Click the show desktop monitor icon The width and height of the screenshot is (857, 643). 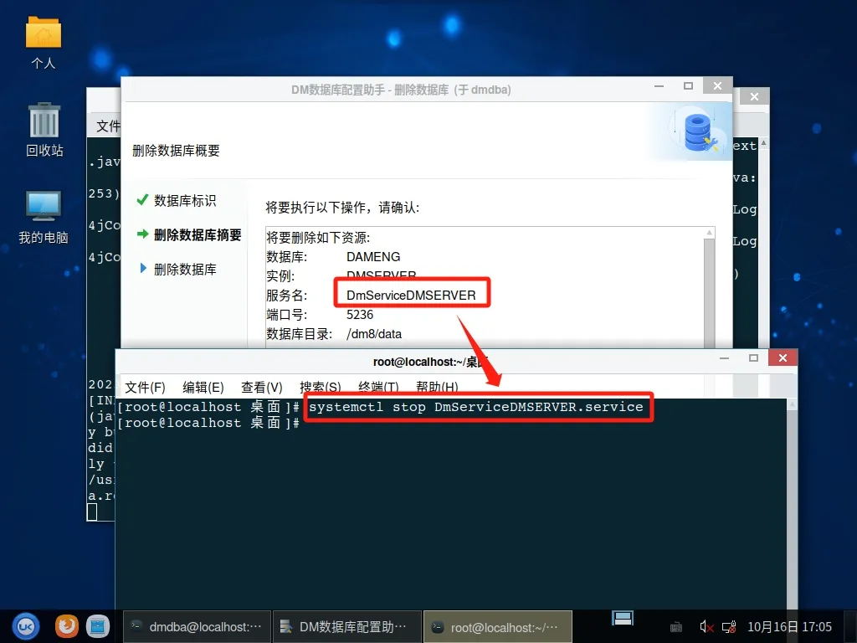(623, 619)
